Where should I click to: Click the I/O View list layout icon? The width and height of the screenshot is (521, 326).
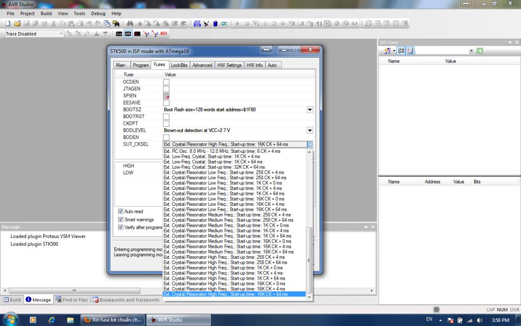[x=410, y=51]
